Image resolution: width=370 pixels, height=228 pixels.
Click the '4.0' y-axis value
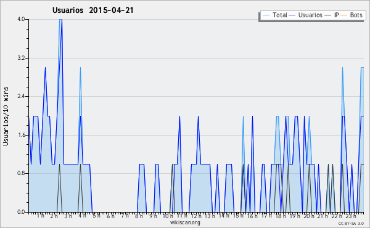coord(21,19)
